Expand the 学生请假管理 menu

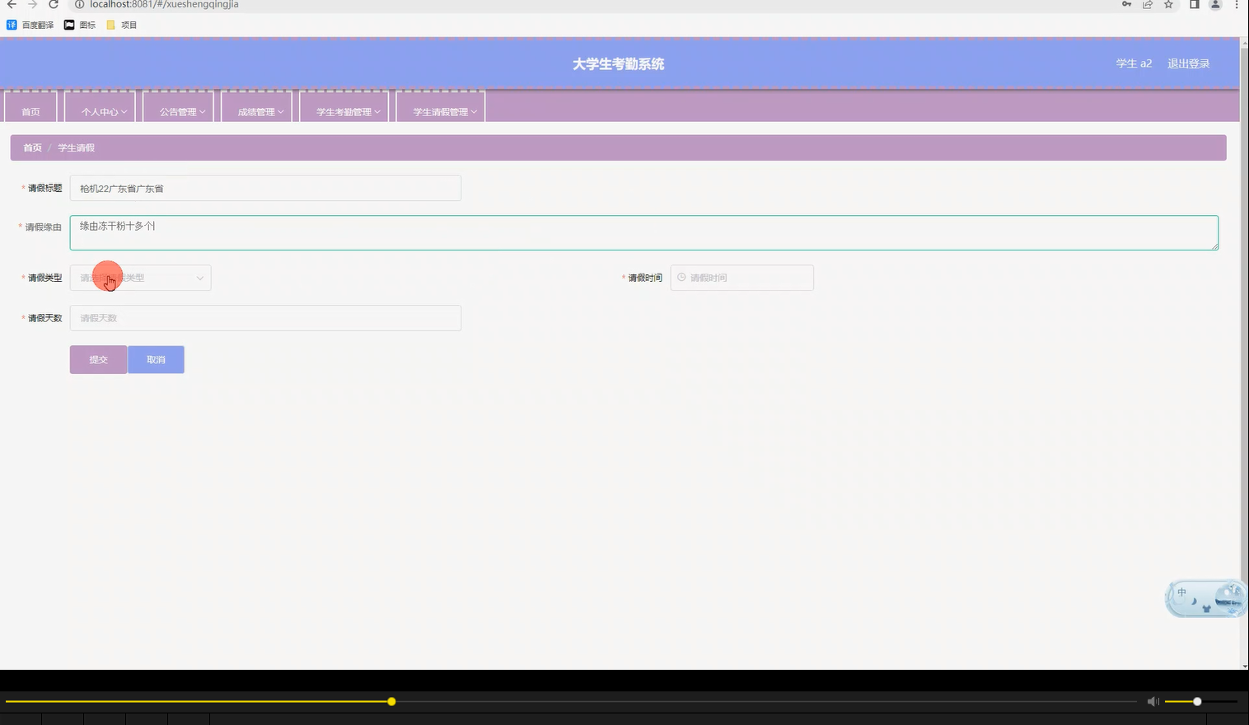[441, 110]
